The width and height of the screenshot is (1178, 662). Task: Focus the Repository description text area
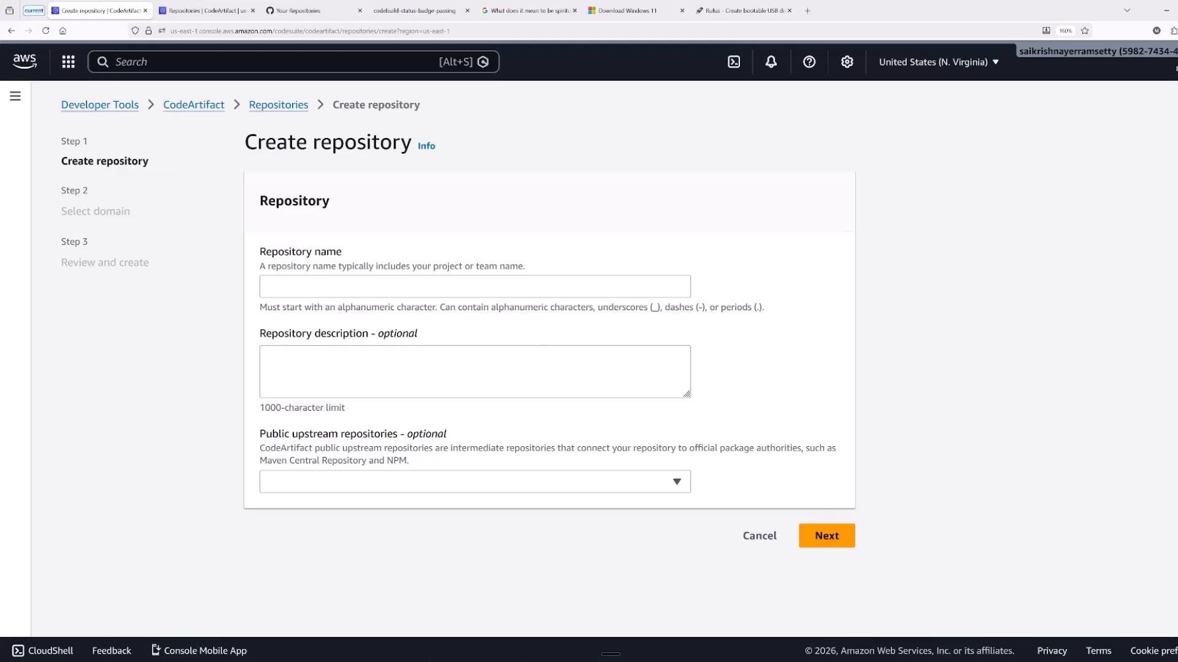point(475,371)
